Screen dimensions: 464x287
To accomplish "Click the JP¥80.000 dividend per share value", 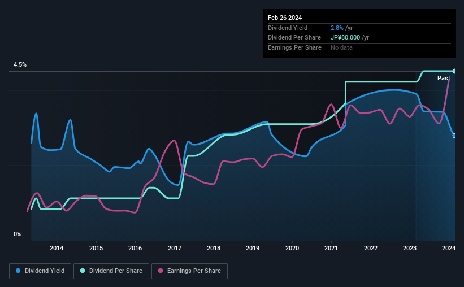I will 345,38.
